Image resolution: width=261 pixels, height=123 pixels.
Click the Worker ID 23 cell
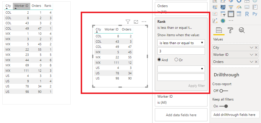tap(21, 55)
